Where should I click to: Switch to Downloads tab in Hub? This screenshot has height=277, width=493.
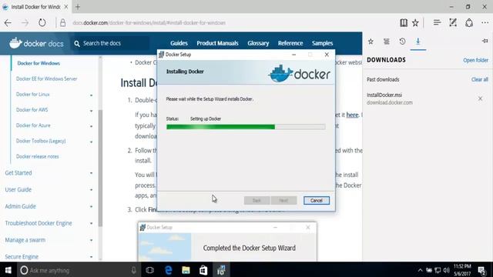(x=418, y=42)
